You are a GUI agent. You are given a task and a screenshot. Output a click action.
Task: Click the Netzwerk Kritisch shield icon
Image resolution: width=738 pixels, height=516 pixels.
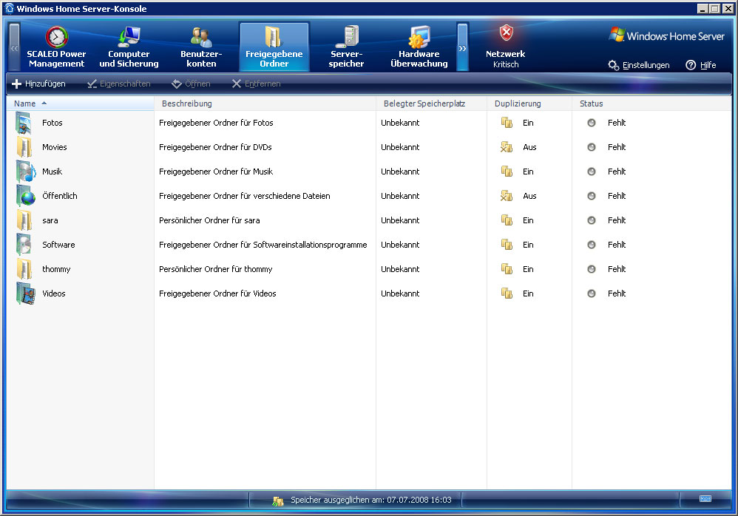pos(506,33)
